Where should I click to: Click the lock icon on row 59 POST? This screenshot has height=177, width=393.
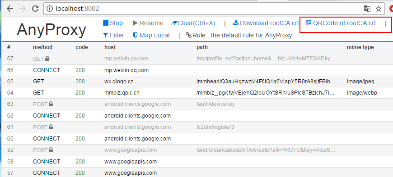pyautogui.click(x=51, y=150)
